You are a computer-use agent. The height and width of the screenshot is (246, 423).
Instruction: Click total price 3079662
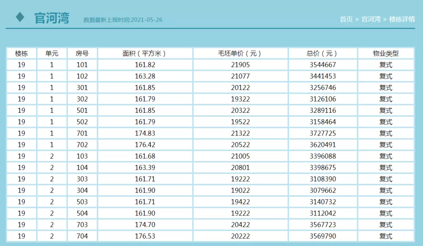tap(323, 190)
